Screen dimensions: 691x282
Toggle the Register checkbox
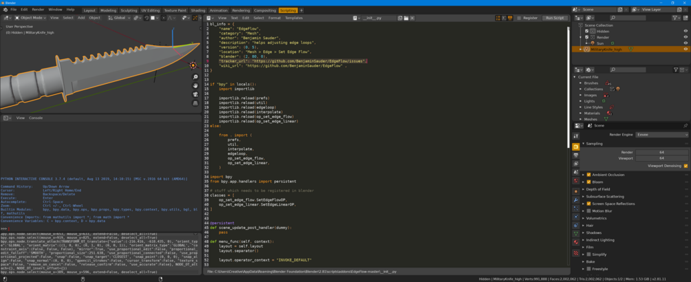pyautogui.click(x=520, y=18)
